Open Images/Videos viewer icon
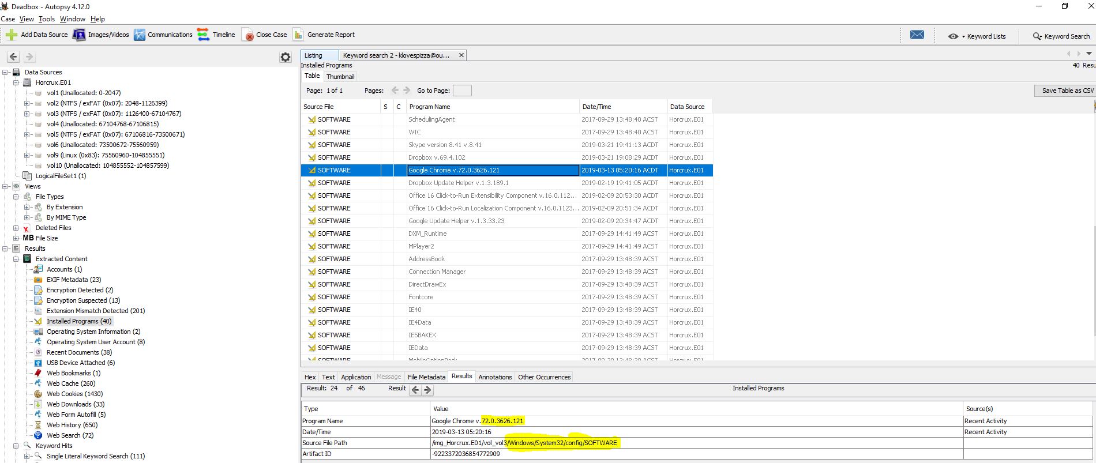Screen dimensions: 1096x463 click(x=79, y=35)
